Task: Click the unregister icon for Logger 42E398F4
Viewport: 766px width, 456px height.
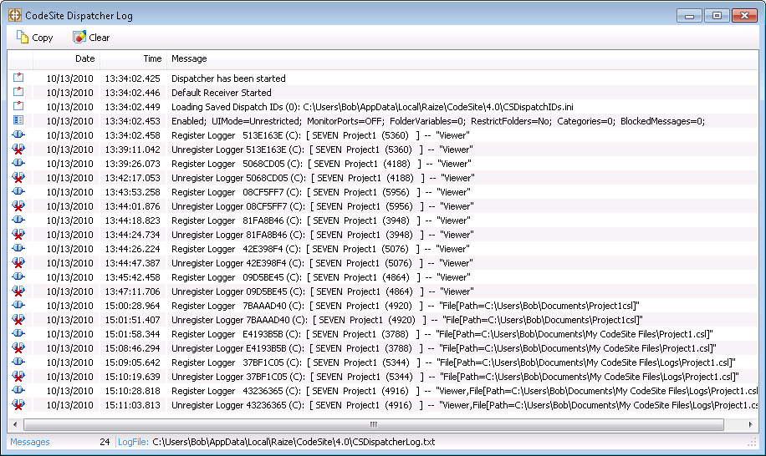Action: coord(18,262)
